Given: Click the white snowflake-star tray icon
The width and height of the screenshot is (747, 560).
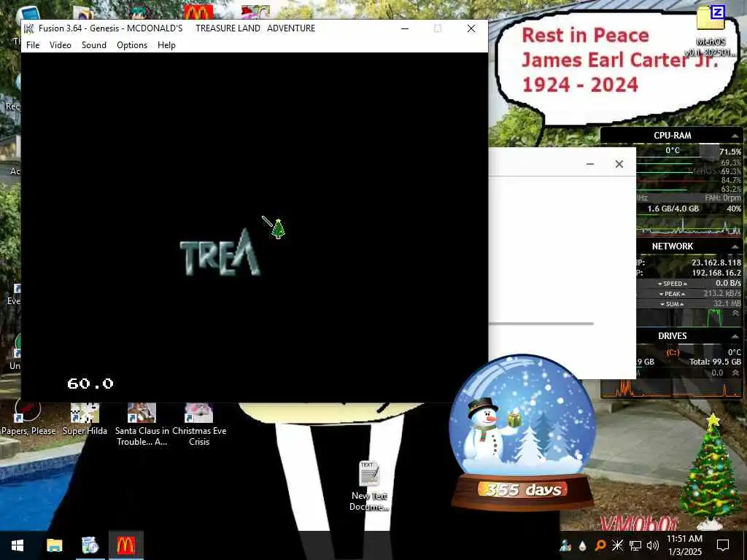Looking at the screenshot, I should tap(617, 545).
